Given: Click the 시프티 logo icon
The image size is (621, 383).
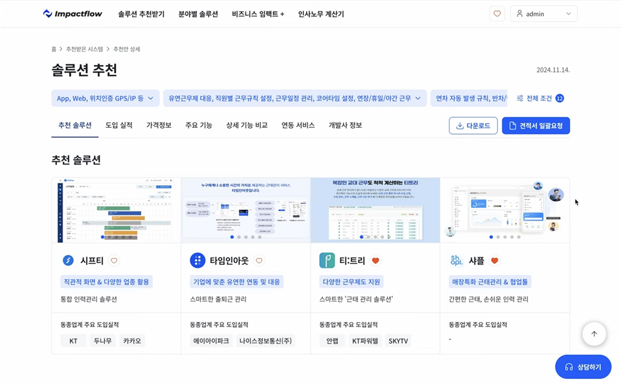Looking at the screenshot, I should 68,260.
